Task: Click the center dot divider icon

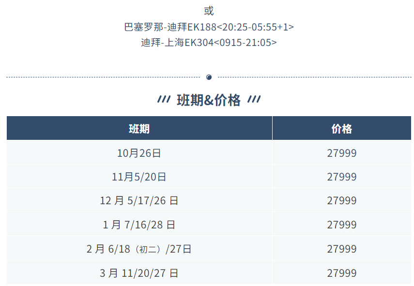Action: point(209,77)
